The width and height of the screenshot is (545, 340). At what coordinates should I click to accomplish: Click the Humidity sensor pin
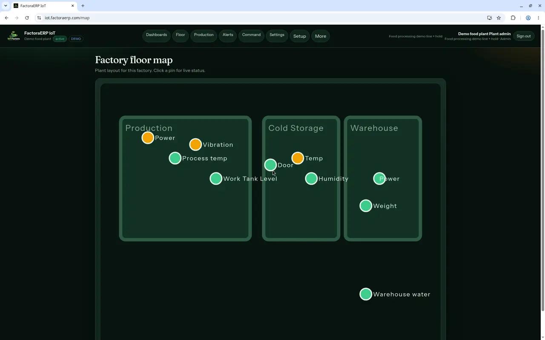311,178
